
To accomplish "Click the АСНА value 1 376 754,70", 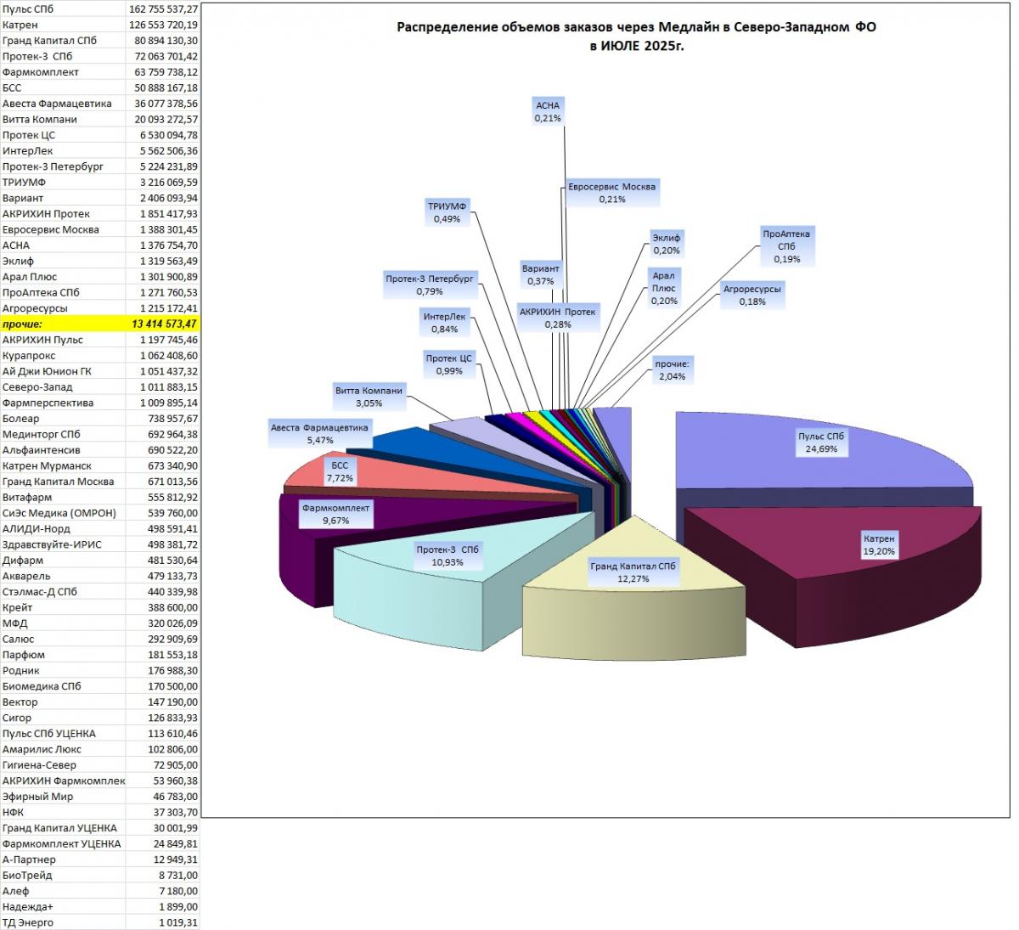I will tap(163, 245).
